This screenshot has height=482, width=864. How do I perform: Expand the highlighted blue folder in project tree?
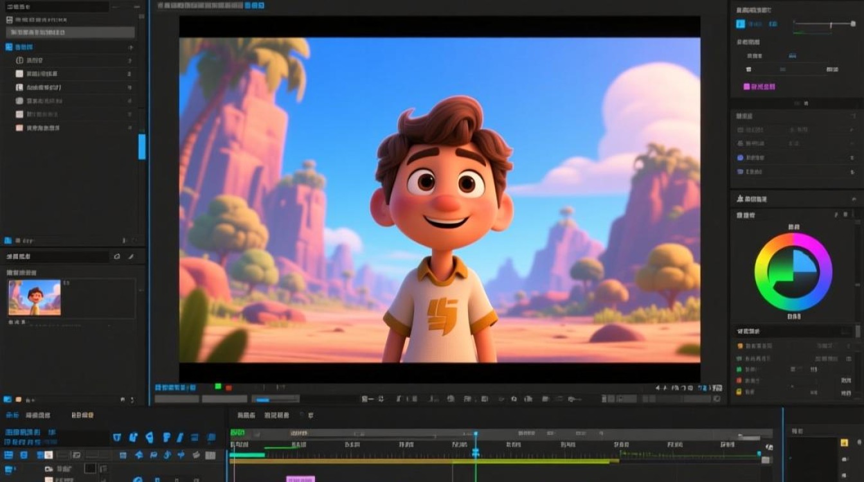pos(9,47)
